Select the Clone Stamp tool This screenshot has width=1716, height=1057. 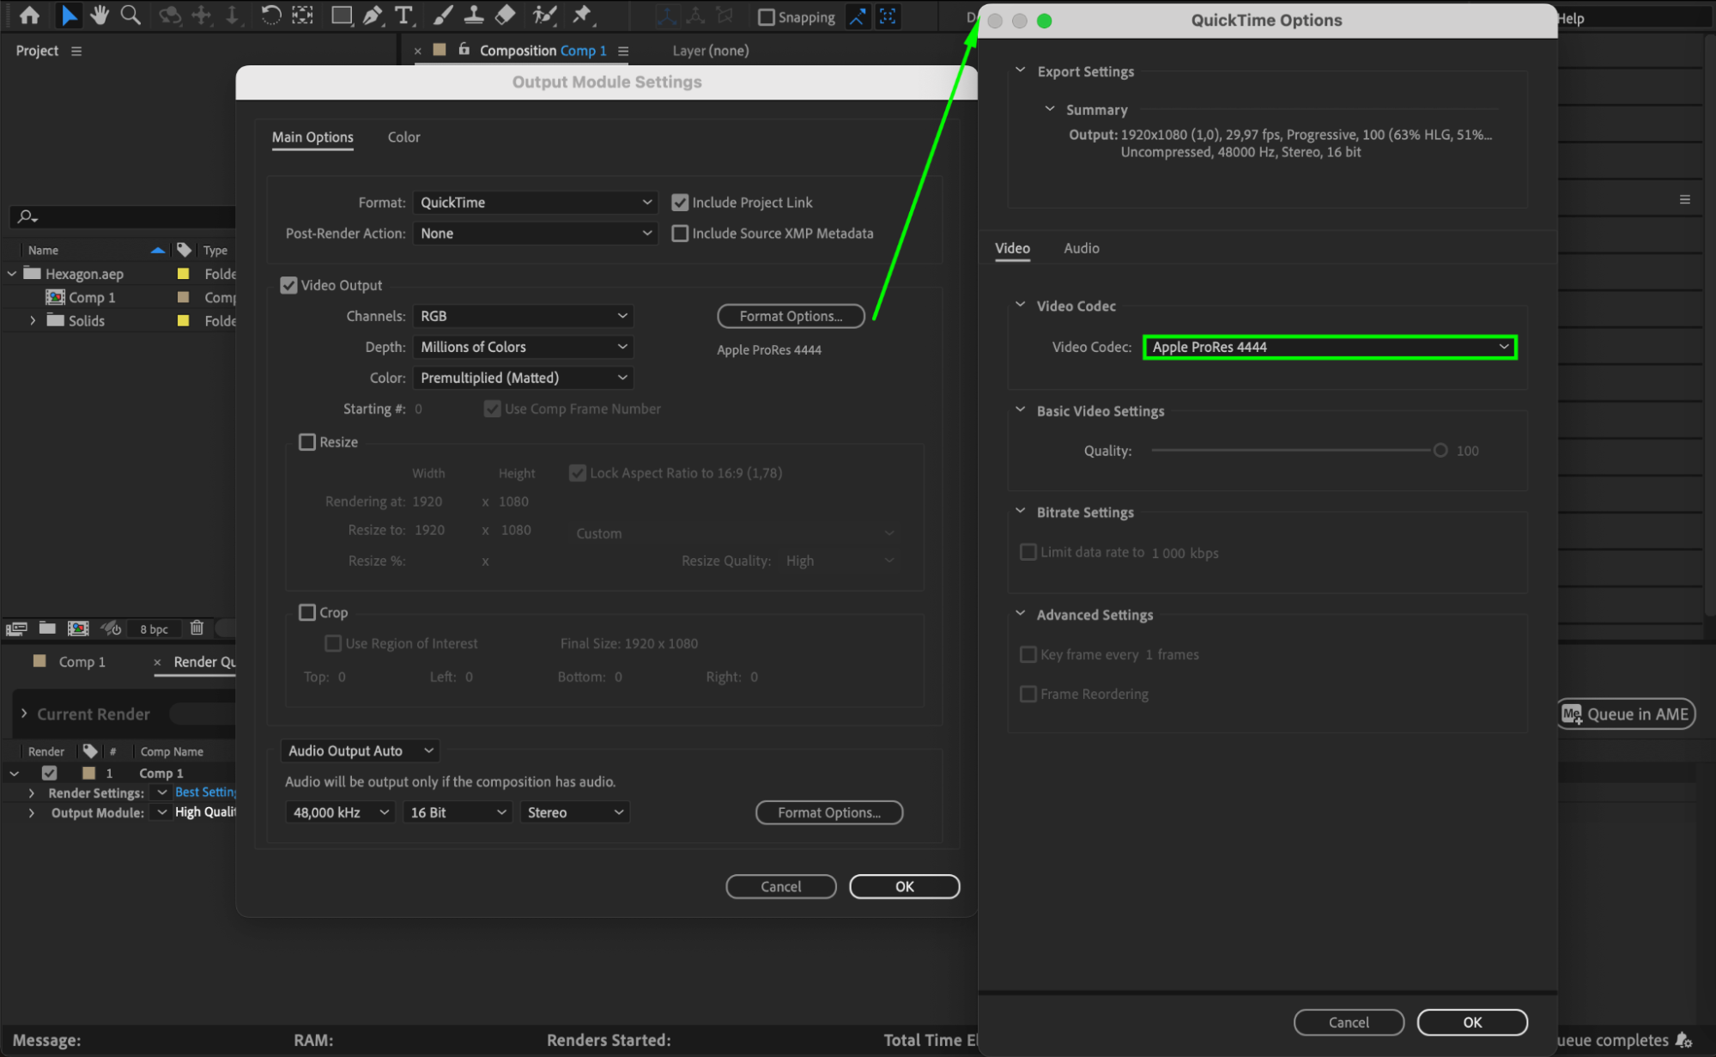click(x=473, y=15)
